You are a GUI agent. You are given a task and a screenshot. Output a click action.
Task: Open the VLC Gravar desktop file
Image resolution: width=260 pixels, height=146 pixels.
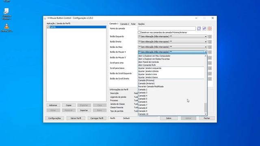coord(6,28)
